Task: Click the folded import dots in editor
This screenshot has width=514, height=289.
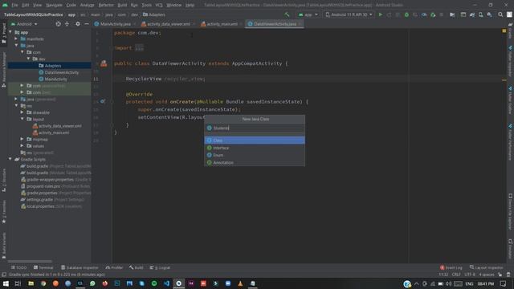Action: (139, 48)
